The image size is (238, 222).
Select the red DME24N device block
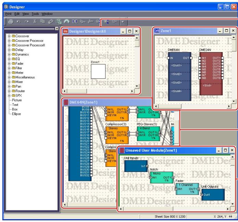pos(211,74)
